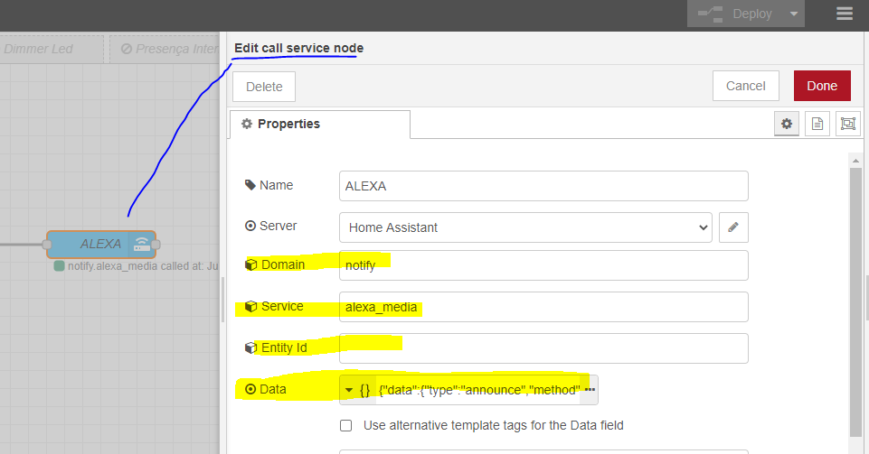Click the Cancel button
This screenshot has height=454, width=869.
(745, 86)
